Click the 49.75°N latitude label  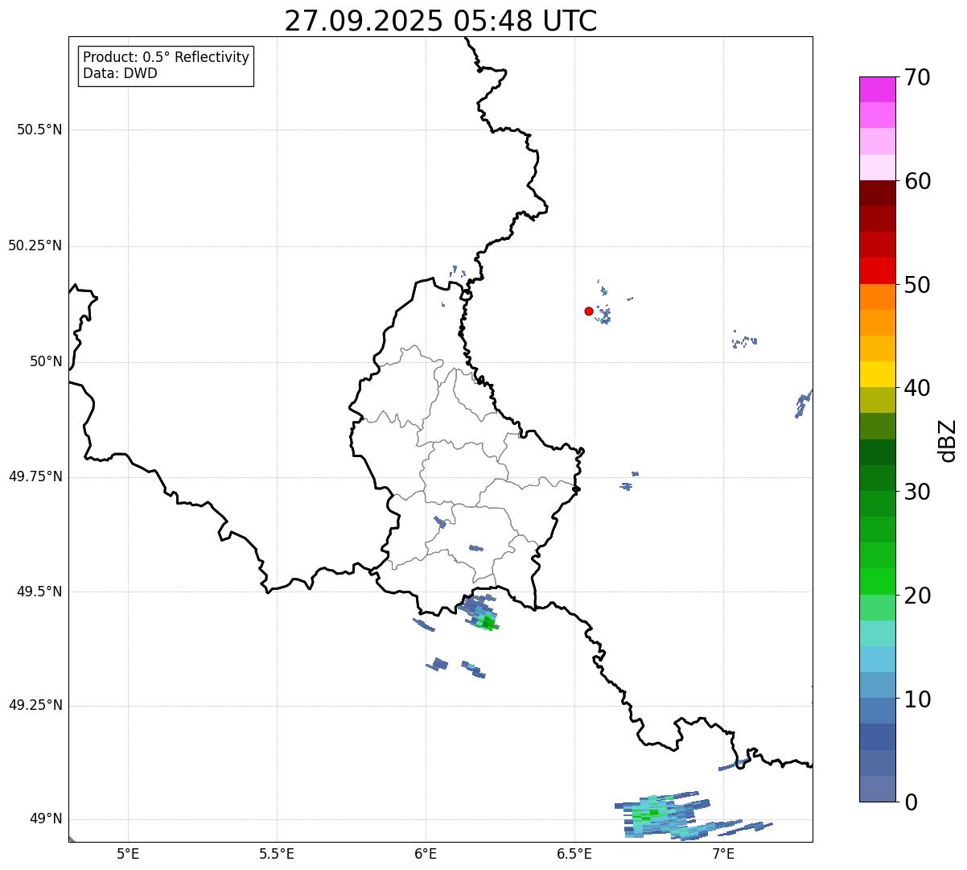tap(35, 477)
